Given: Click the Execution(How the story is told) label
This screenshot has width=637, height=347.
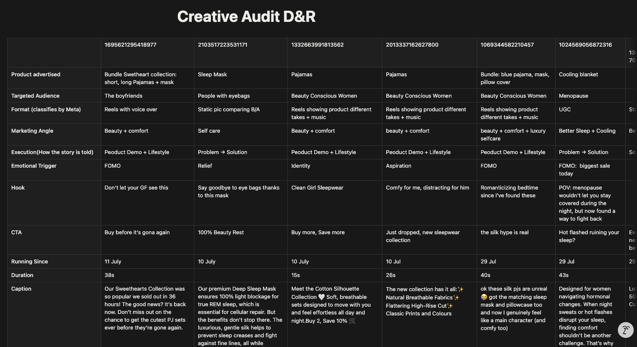Looking at the screenshot, I should [x=52, y=152].
